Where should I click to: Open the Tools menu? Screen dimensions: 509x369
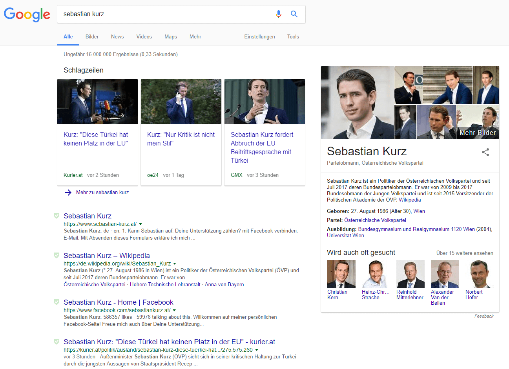click(293, 36)
